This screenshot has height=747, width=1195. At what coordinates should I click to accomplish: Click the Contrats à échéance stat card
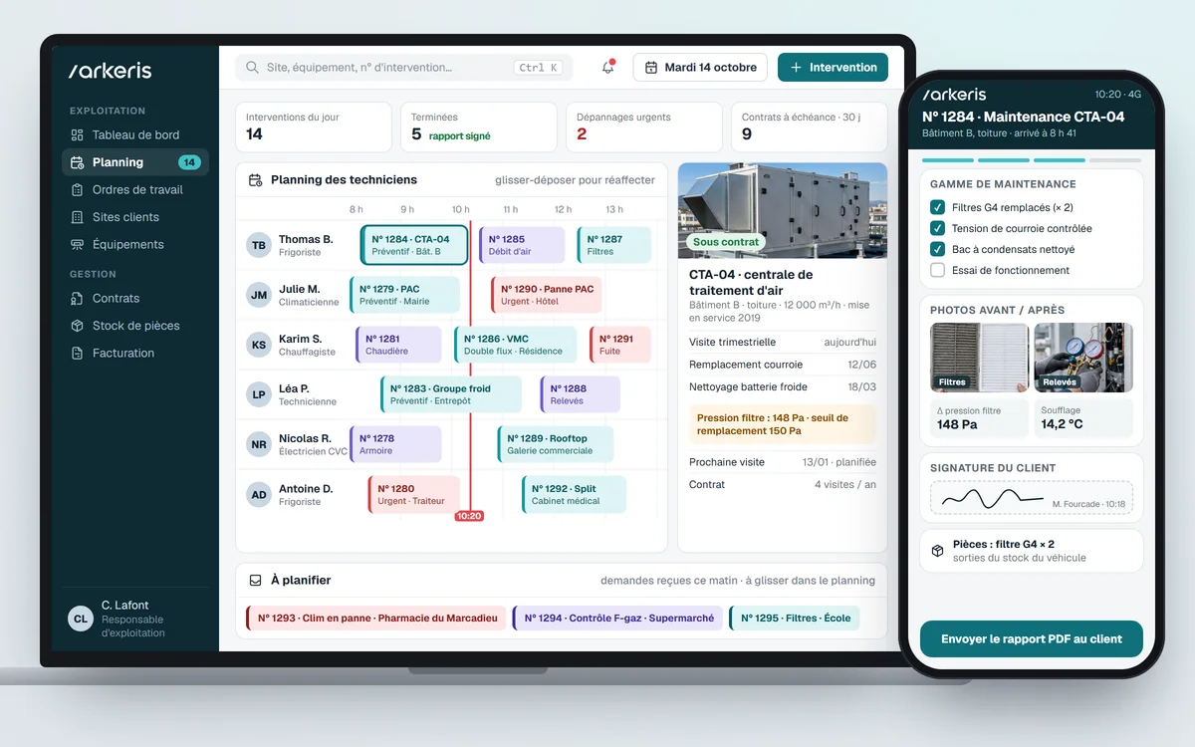tap(810, 127)
